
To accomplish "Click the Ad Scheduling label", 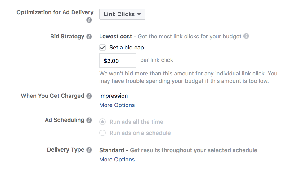I will click(65, 120).
